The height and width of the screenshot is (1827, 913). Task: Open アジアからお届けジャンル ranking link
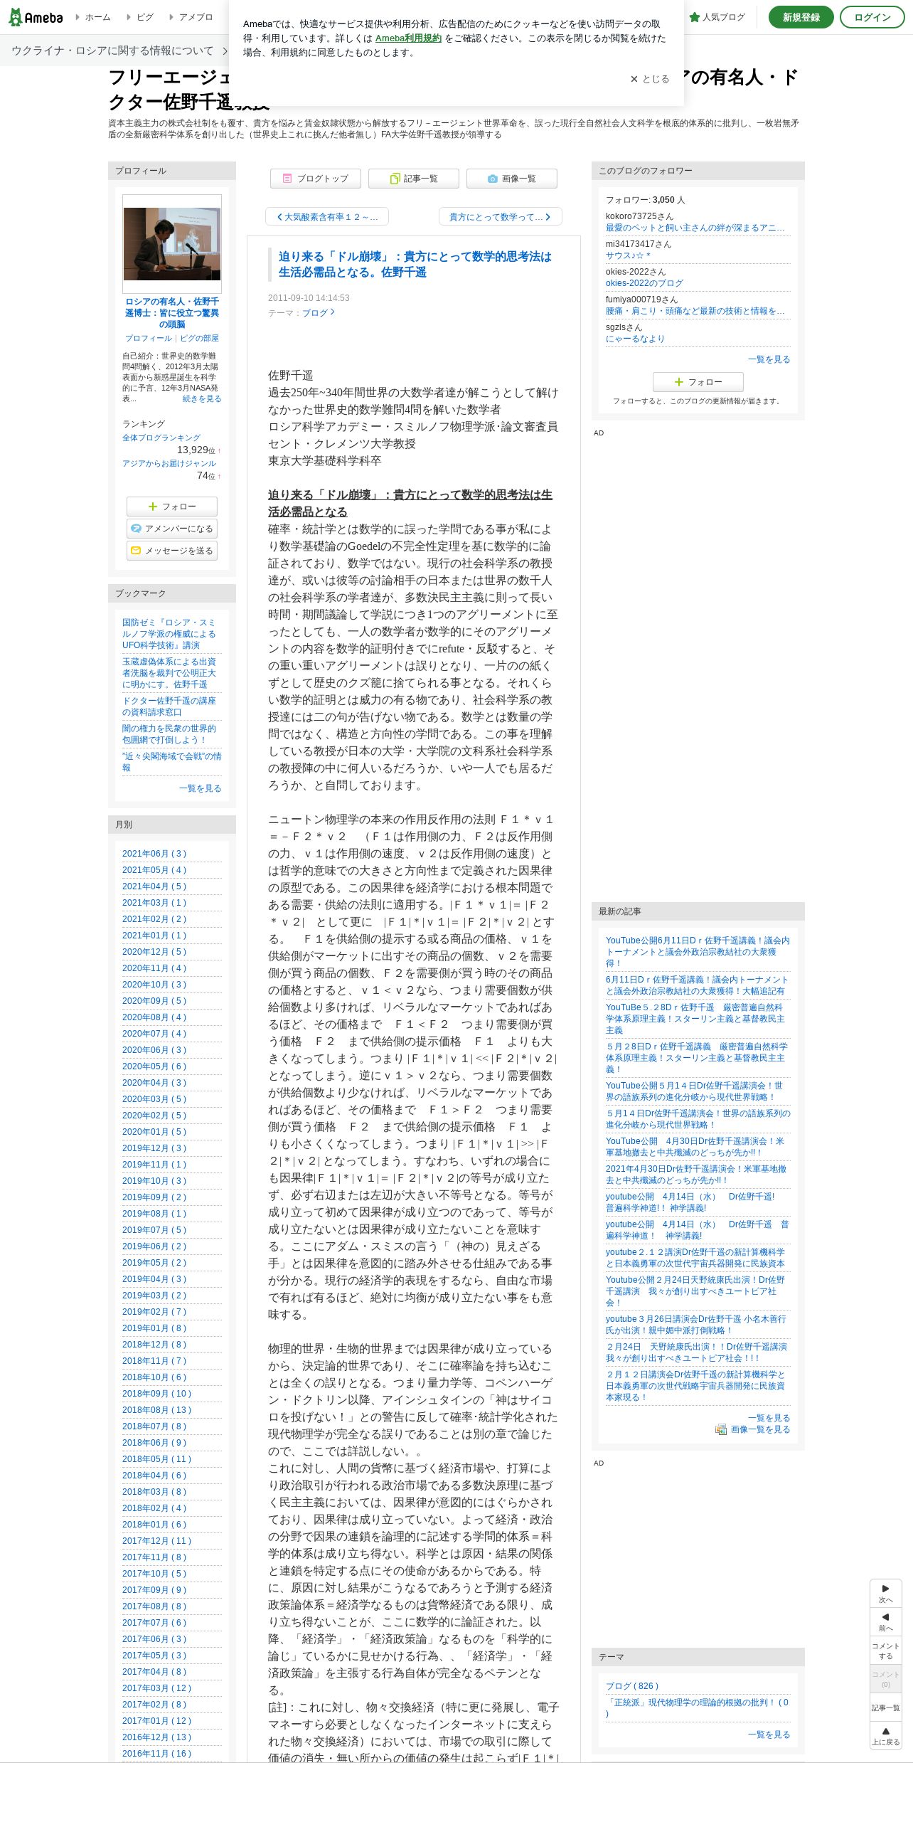[169, 464]
